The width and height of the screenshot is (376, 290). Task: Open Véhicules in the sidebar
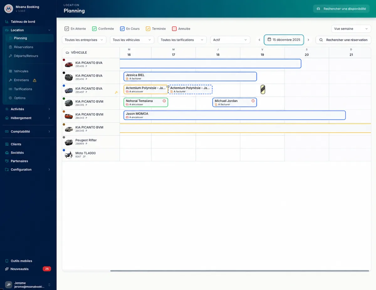[21, 71]
